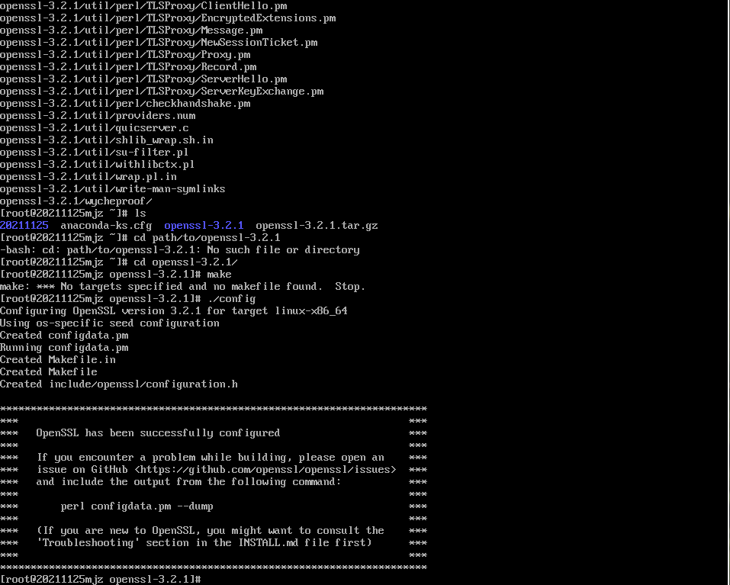This screenshot has width=730, height=585.
Task: Select the withlibctx.pl line
Action: [98, 164]
